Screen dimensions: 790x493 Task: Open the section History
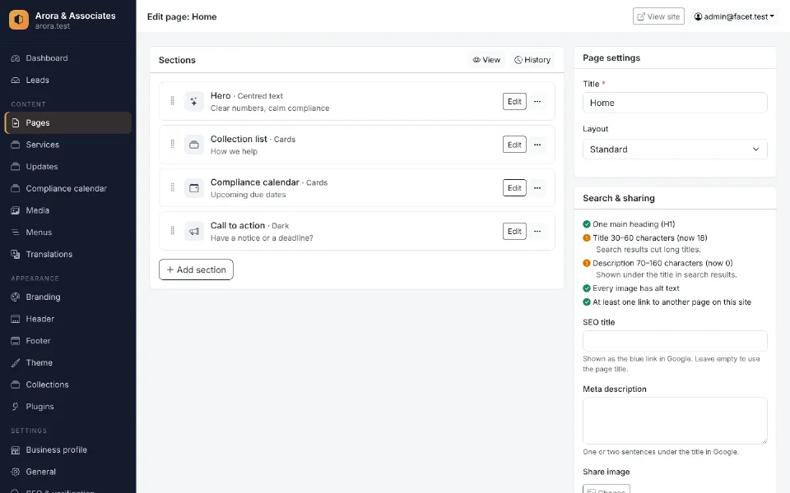[532, 60]
